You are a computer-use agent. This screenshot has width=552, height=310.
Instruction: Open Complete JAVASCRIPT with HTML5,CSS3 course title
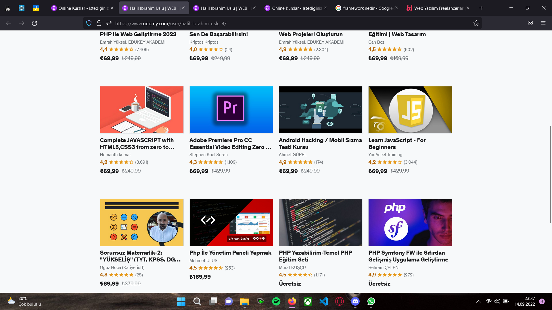137,144
